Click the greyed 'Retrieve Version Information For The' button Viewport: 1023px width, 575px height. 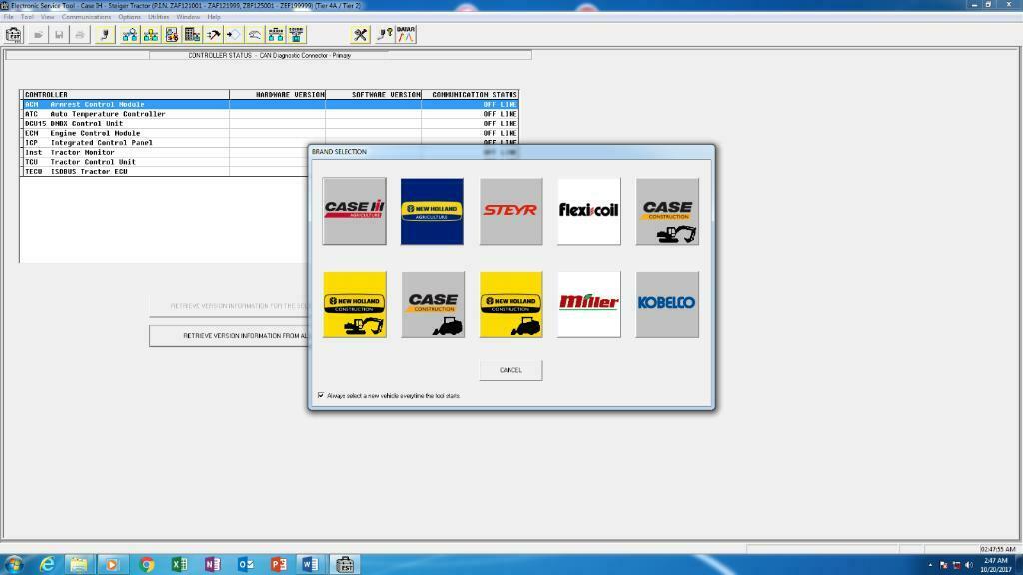coord(229,306)
